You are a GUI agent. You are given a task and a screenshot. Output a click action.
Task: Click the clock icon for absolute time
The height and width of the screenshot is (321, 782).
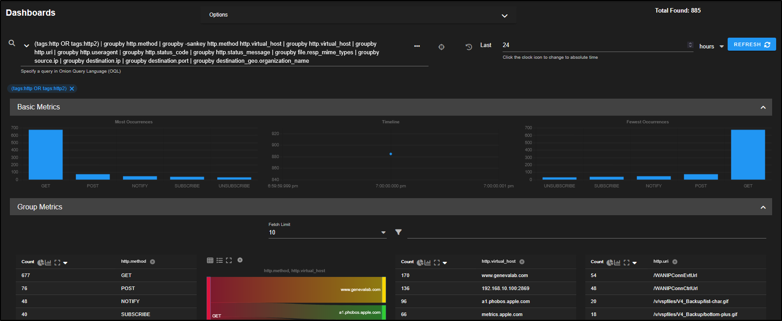[x=468, y=47]
